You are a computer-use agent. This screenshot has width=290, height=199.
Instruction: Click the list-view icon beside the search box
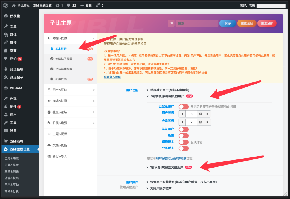pos(171,23)
